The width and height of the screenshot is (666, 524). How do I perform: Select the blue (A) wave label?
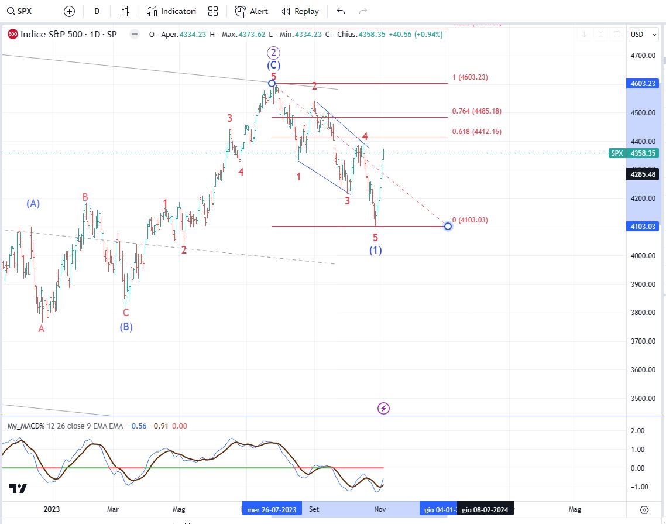pos(33,204)
